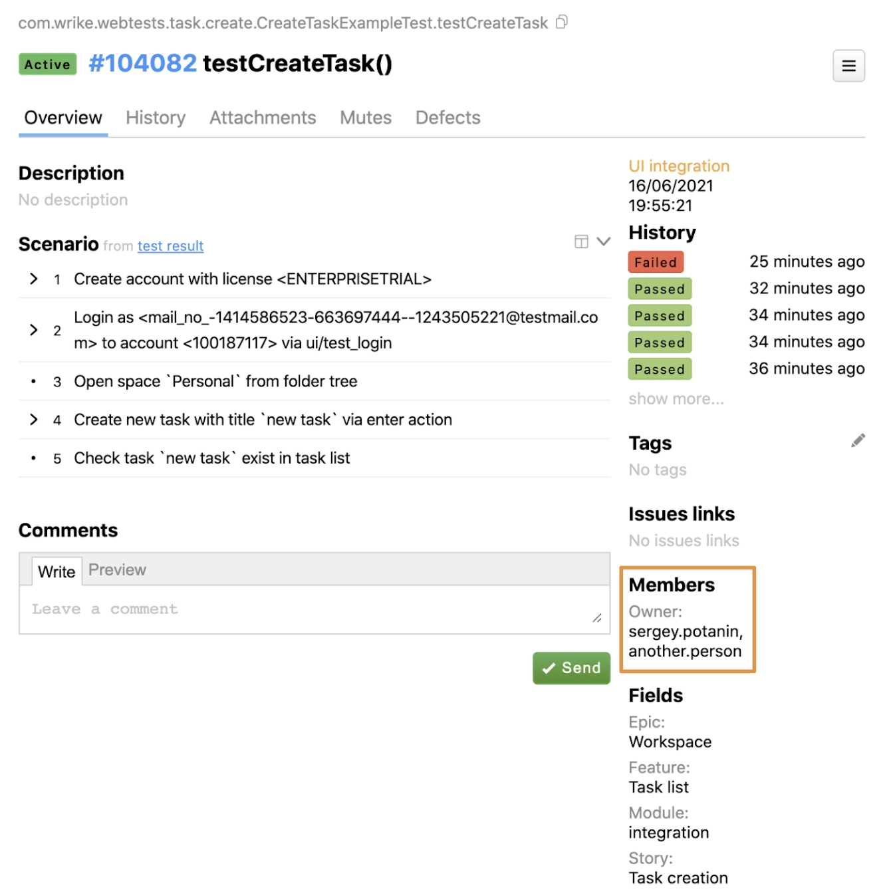Open the Attachments tab

pos(263,118)
